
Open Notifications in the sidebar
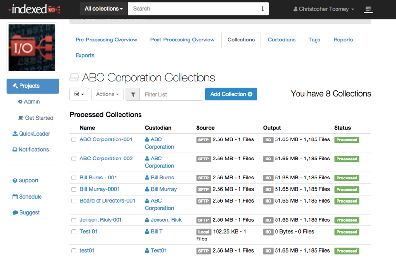pos(31,150)
